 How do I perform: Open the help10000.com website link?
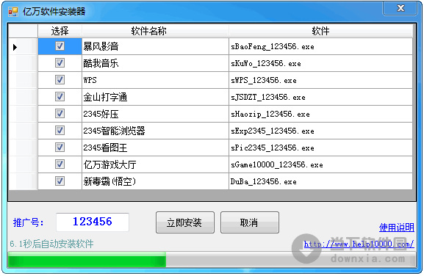pos(359,244)
